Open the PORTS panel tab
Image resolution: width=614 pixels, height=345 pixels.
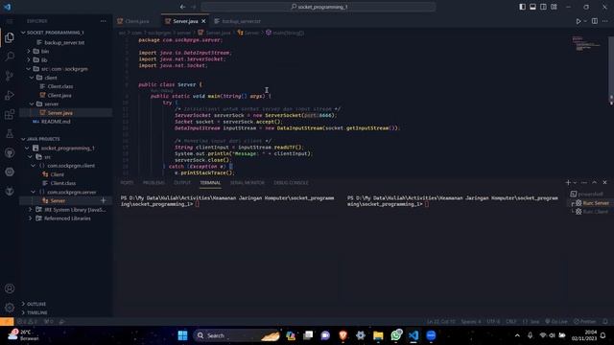point(127,183)
